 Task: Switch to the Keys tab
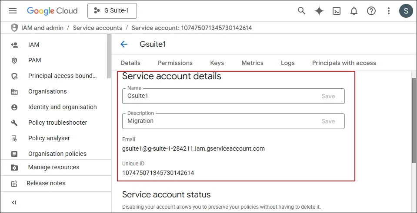coord(217,63)
